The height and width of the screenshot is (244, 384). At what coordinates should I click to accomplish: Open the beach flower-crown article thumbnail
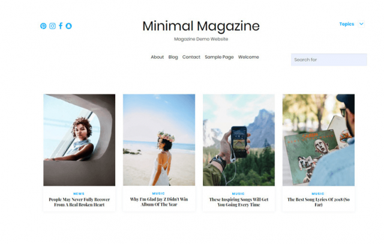[159, 140]
